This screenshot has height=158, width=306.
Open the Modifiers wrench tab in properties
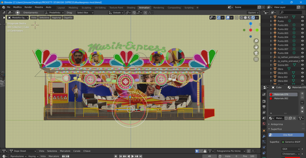[264, 136]
